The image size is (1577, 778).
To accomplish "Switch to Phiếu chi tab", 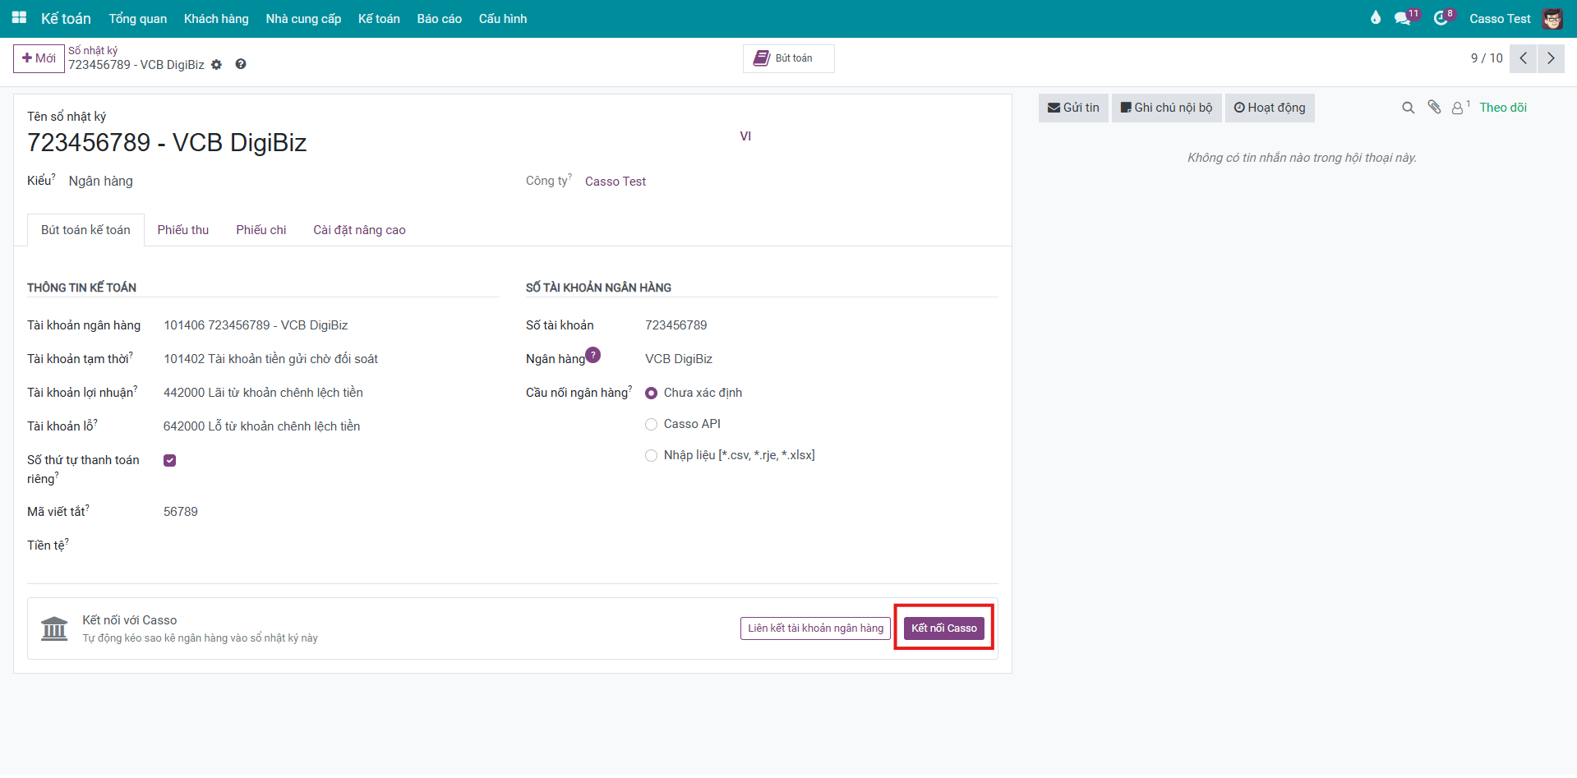I will pyautogui.click(x=261, y=230).
